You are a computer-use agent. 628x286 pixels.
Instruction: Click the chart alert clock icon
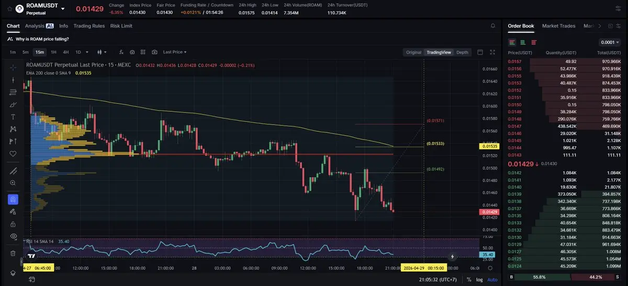tap(132, 52)
